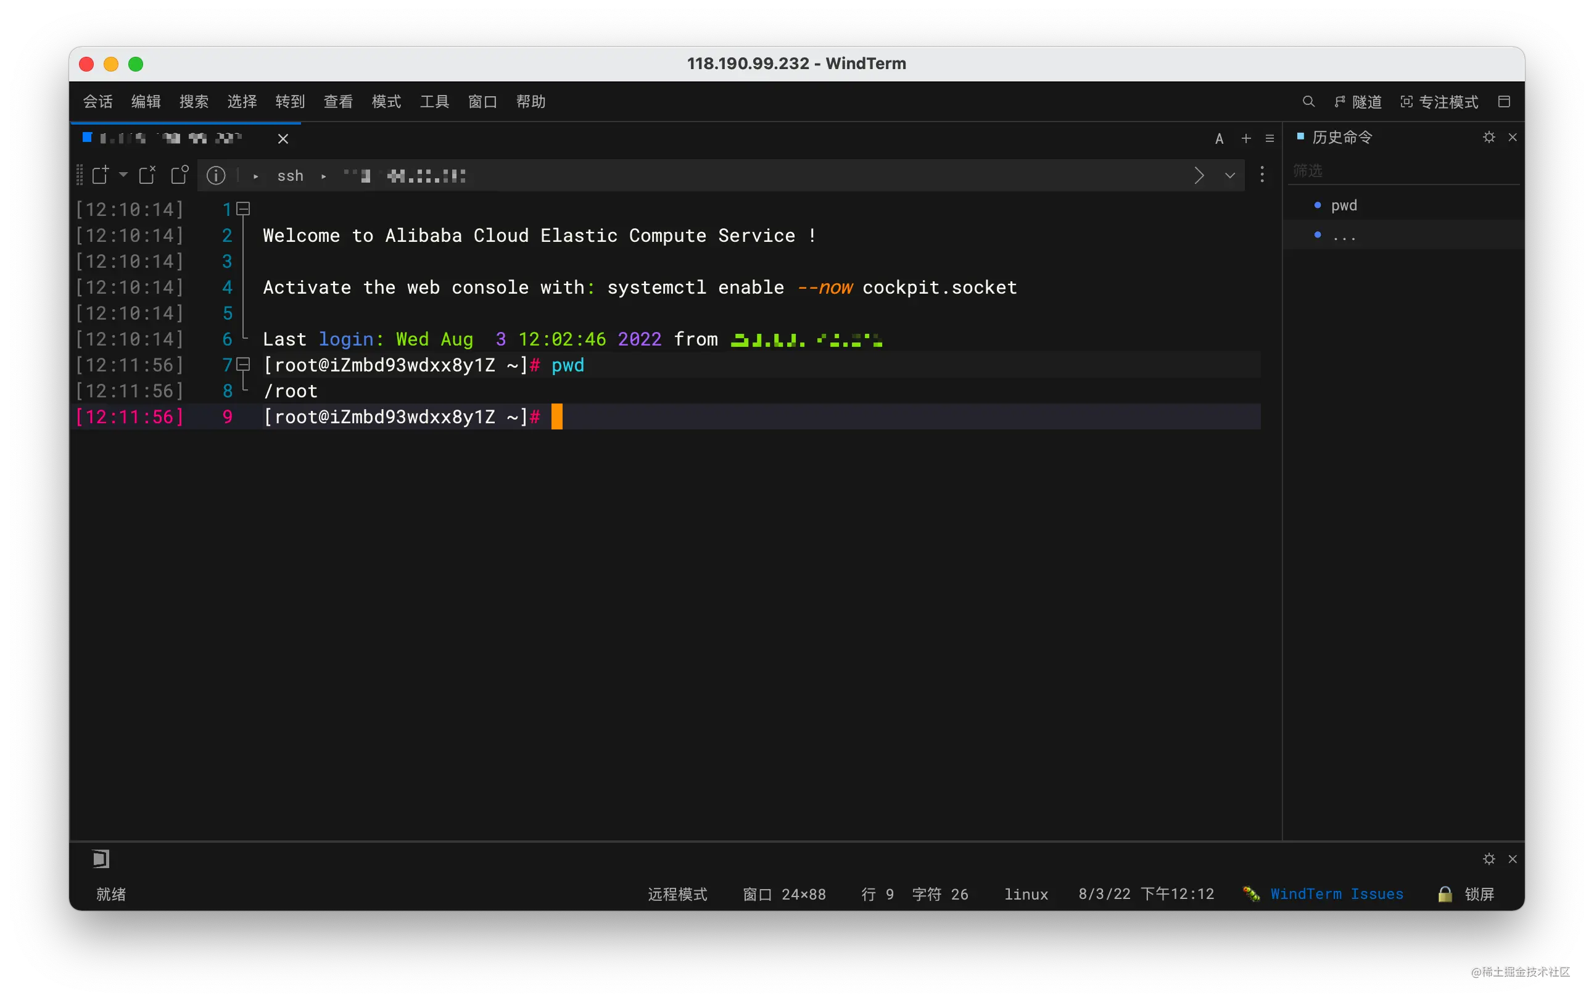Open the 查看 menu
Viewport: 1594px width, 1002px height.
point(338,101)
